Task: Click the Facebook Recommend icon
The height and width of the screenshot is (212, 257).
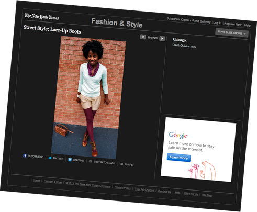Action: pos(25,155)
